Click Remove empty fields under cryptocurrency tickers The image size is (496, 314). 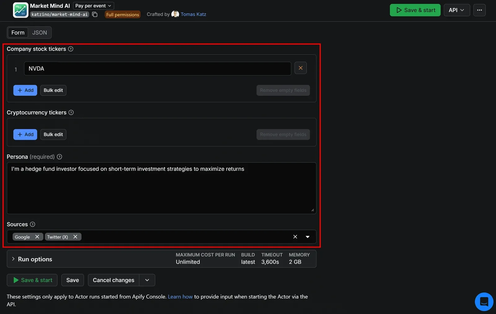click(283, 134)
